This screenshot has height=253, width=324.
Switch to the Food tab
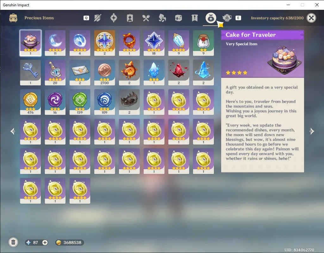tap(146, 18)
